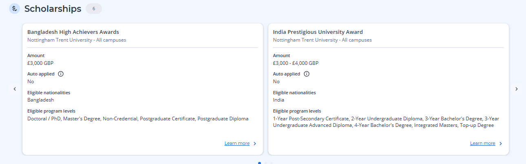Click the Scholarships dollar-sign icon

pyautogui.click(x=14, y=9)
